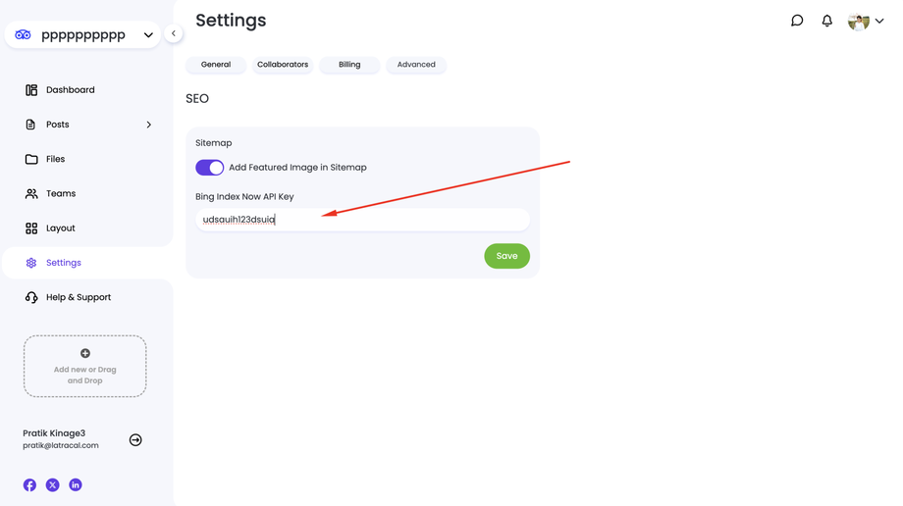Switch to the Billing tab
The height and width of the screenshot is (506, 903).
[x=349, y=65]
